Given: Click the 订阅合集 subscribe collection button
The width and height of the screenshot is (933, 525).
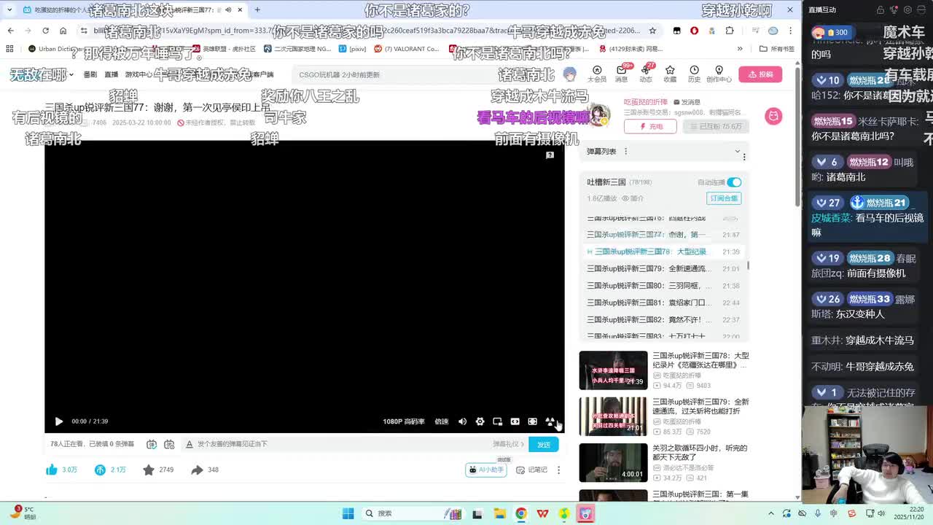Looking at the screenshot, I should 724,198.
